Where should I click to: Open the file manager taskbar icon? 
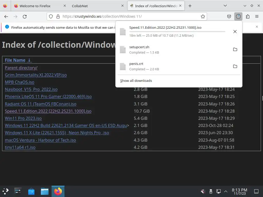45,191
